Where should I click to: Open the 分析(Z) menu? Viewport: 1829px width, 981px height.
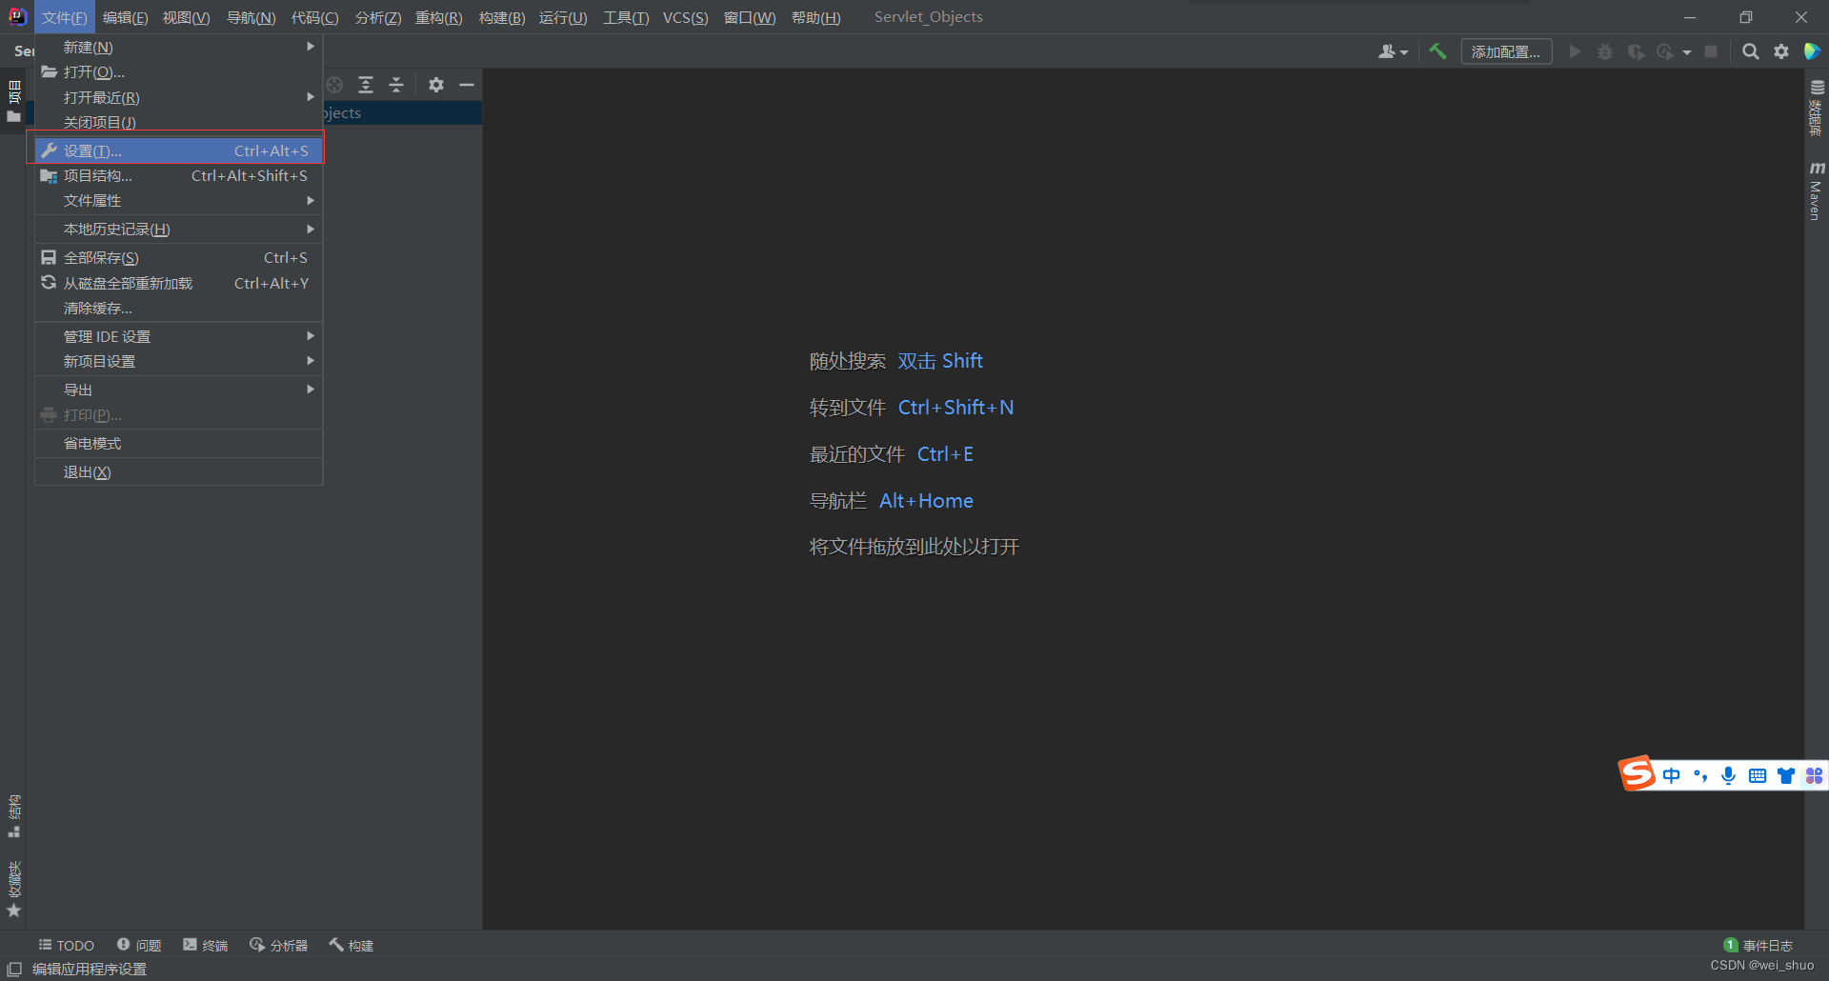tap(378, 17)
